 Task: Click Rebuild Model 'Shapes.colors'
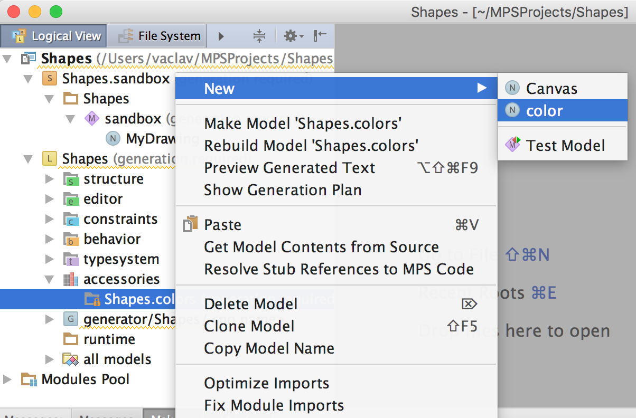(x=311, y=145)
